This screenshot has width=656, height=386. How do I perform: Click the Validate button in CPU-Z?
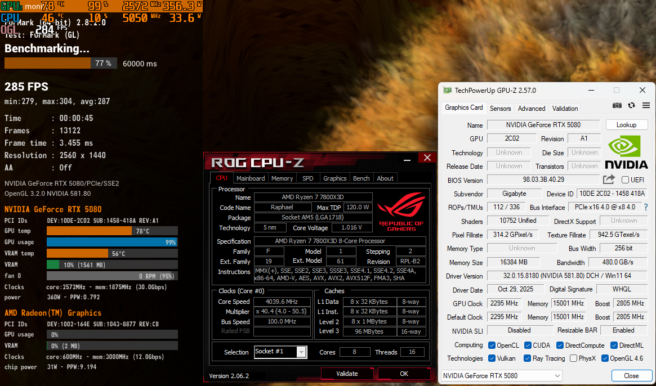click(x=347, y=373)
